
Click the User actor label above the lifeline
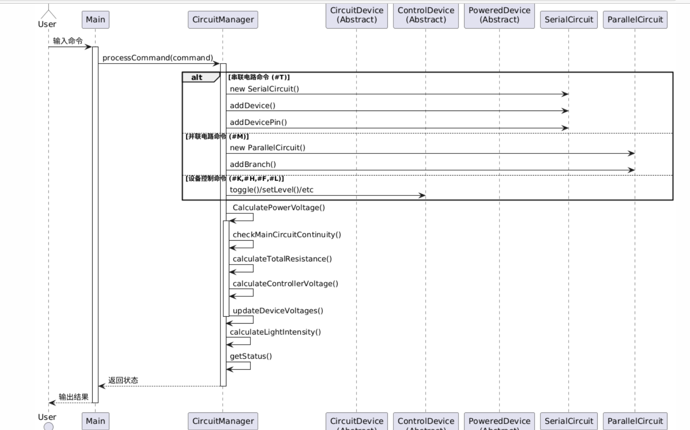tap(47, 24)
